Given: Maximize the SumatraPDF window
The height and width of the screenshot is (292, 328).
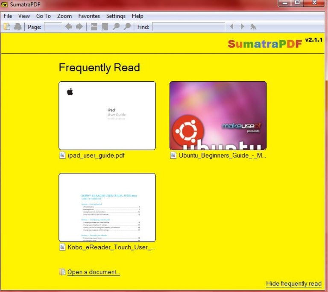Looking at the screenshot, I should pyautogui.click(x=297, y=3).
